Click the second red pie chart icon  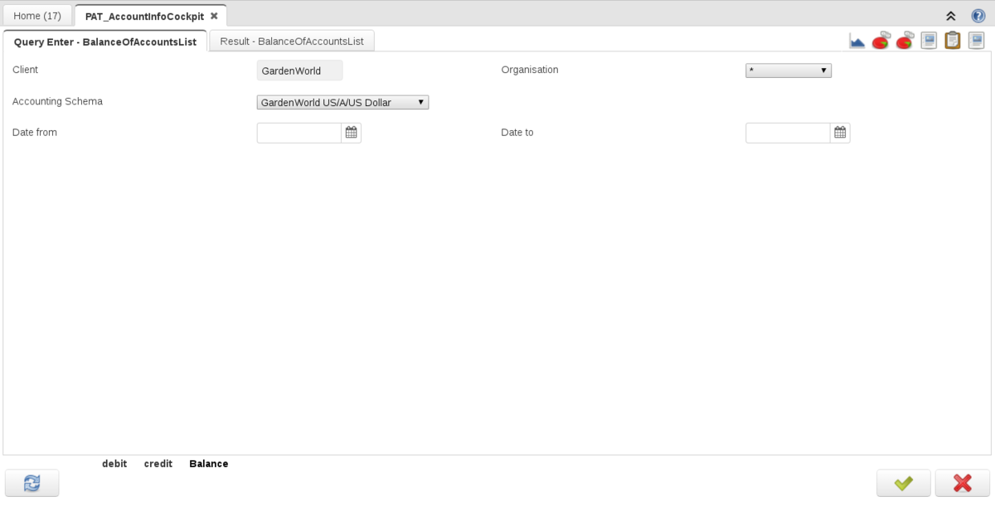(905, 41)
